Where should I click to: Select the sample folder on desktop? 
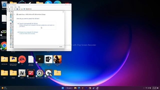(x=13, y=74)
